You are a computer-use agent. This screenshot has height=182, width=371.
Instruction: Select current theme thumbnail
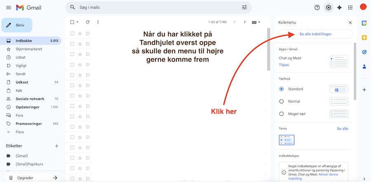click(x=286, y=140)
